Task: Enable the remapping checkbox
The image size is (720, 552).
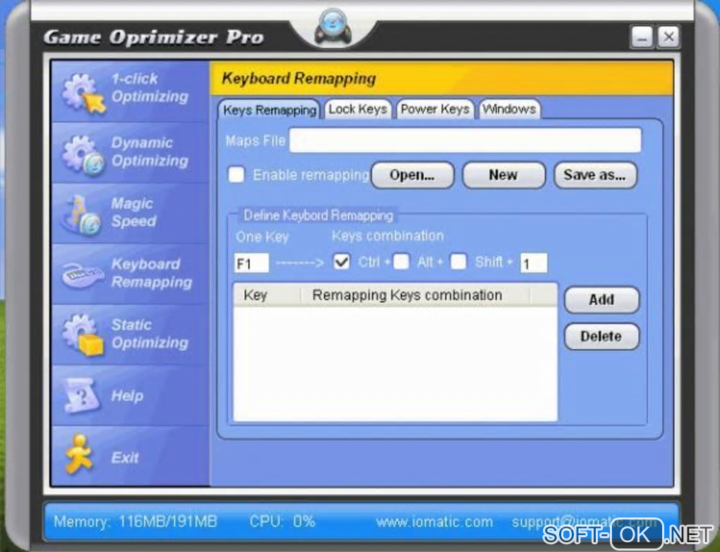Action: click(236, 174)
